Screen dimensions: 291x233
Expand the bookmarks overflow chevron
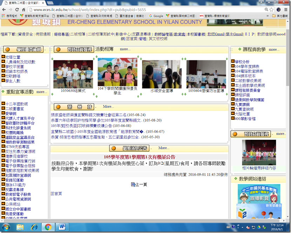(268, 16)
